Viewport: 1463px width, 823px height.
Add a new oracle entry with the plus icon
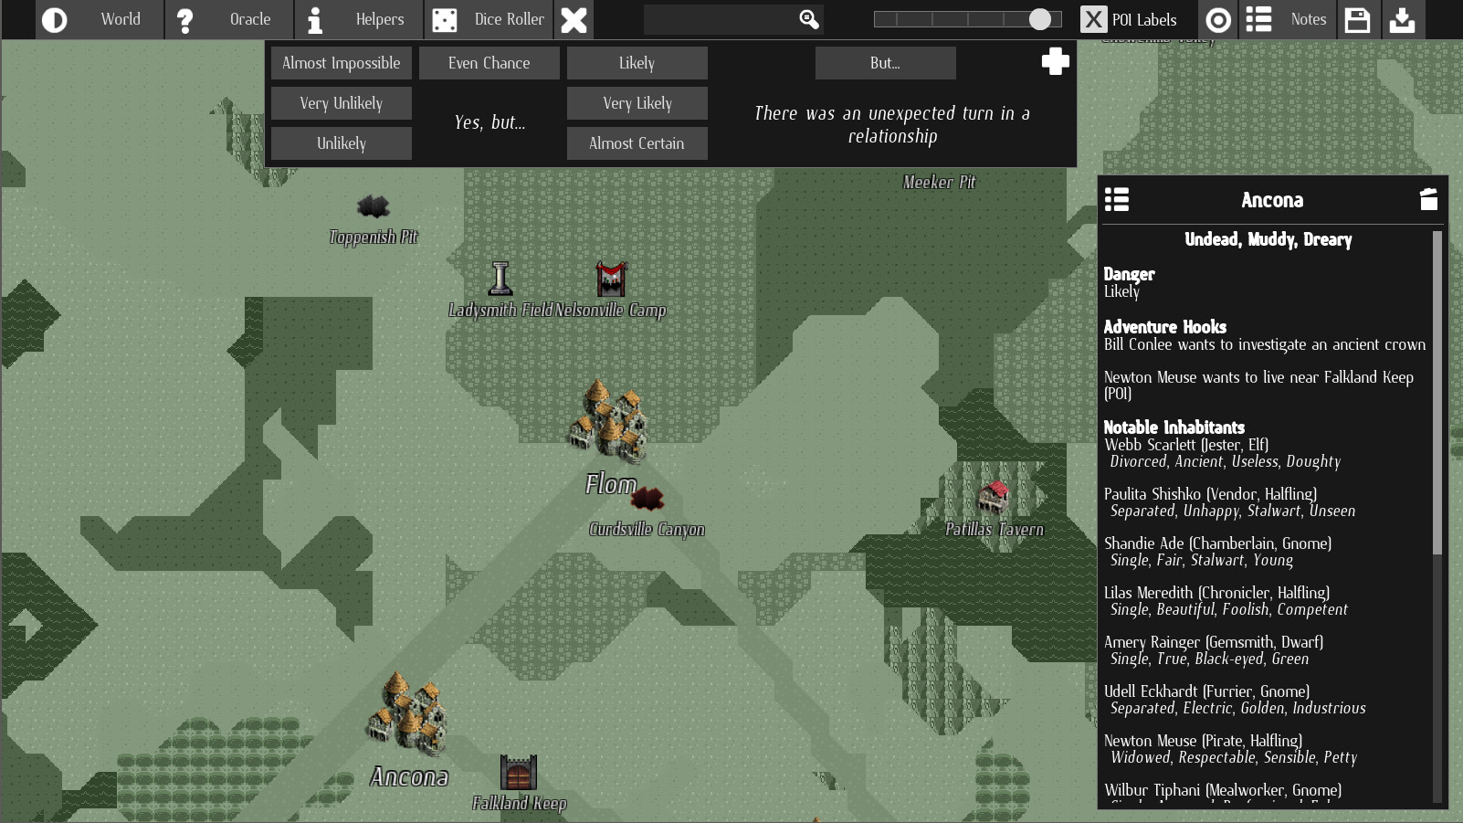1056,61
